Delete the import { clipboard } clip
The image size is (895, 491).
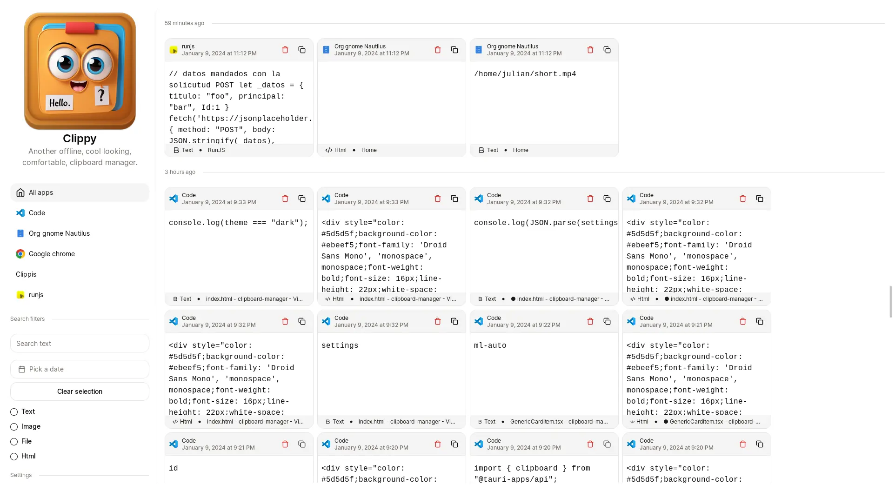tap(590, 444)
